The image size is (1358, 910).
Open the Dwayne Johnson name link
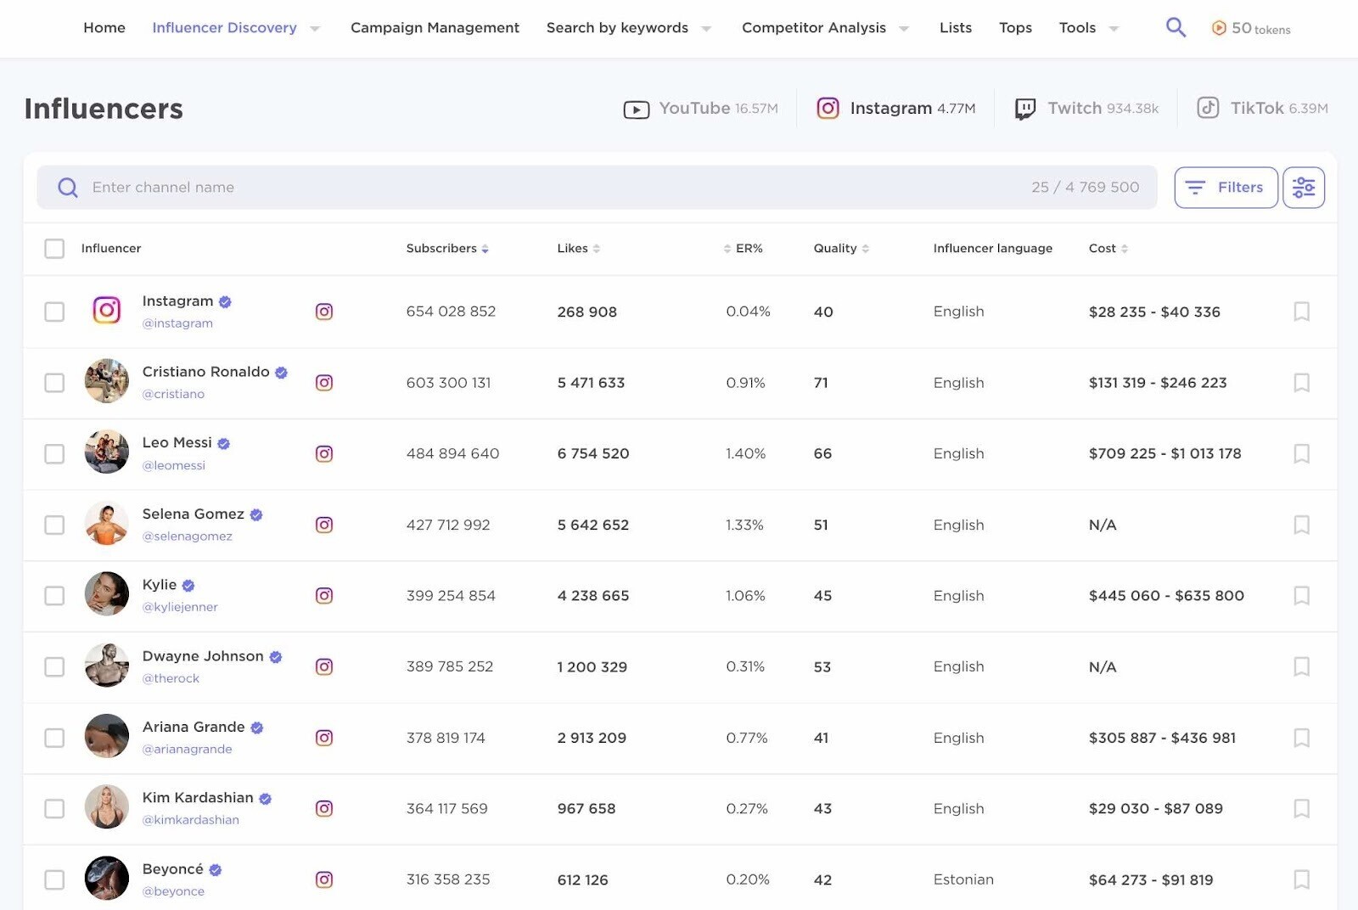[203, 656]
